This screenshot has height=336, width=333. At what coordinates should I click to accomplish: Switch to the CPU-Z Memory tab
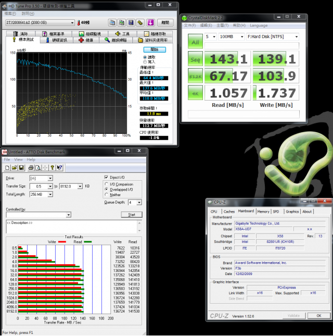pyautogui.click(x=263, y=211)
